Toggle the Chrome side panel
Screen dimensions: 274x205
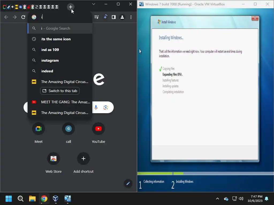113,17
